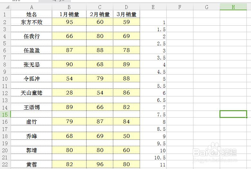Click the 1月销量 header cell

pos(69,14)
